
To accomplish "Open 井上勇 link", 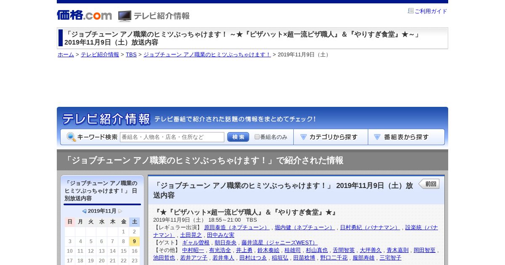I will tap(244, 250).
